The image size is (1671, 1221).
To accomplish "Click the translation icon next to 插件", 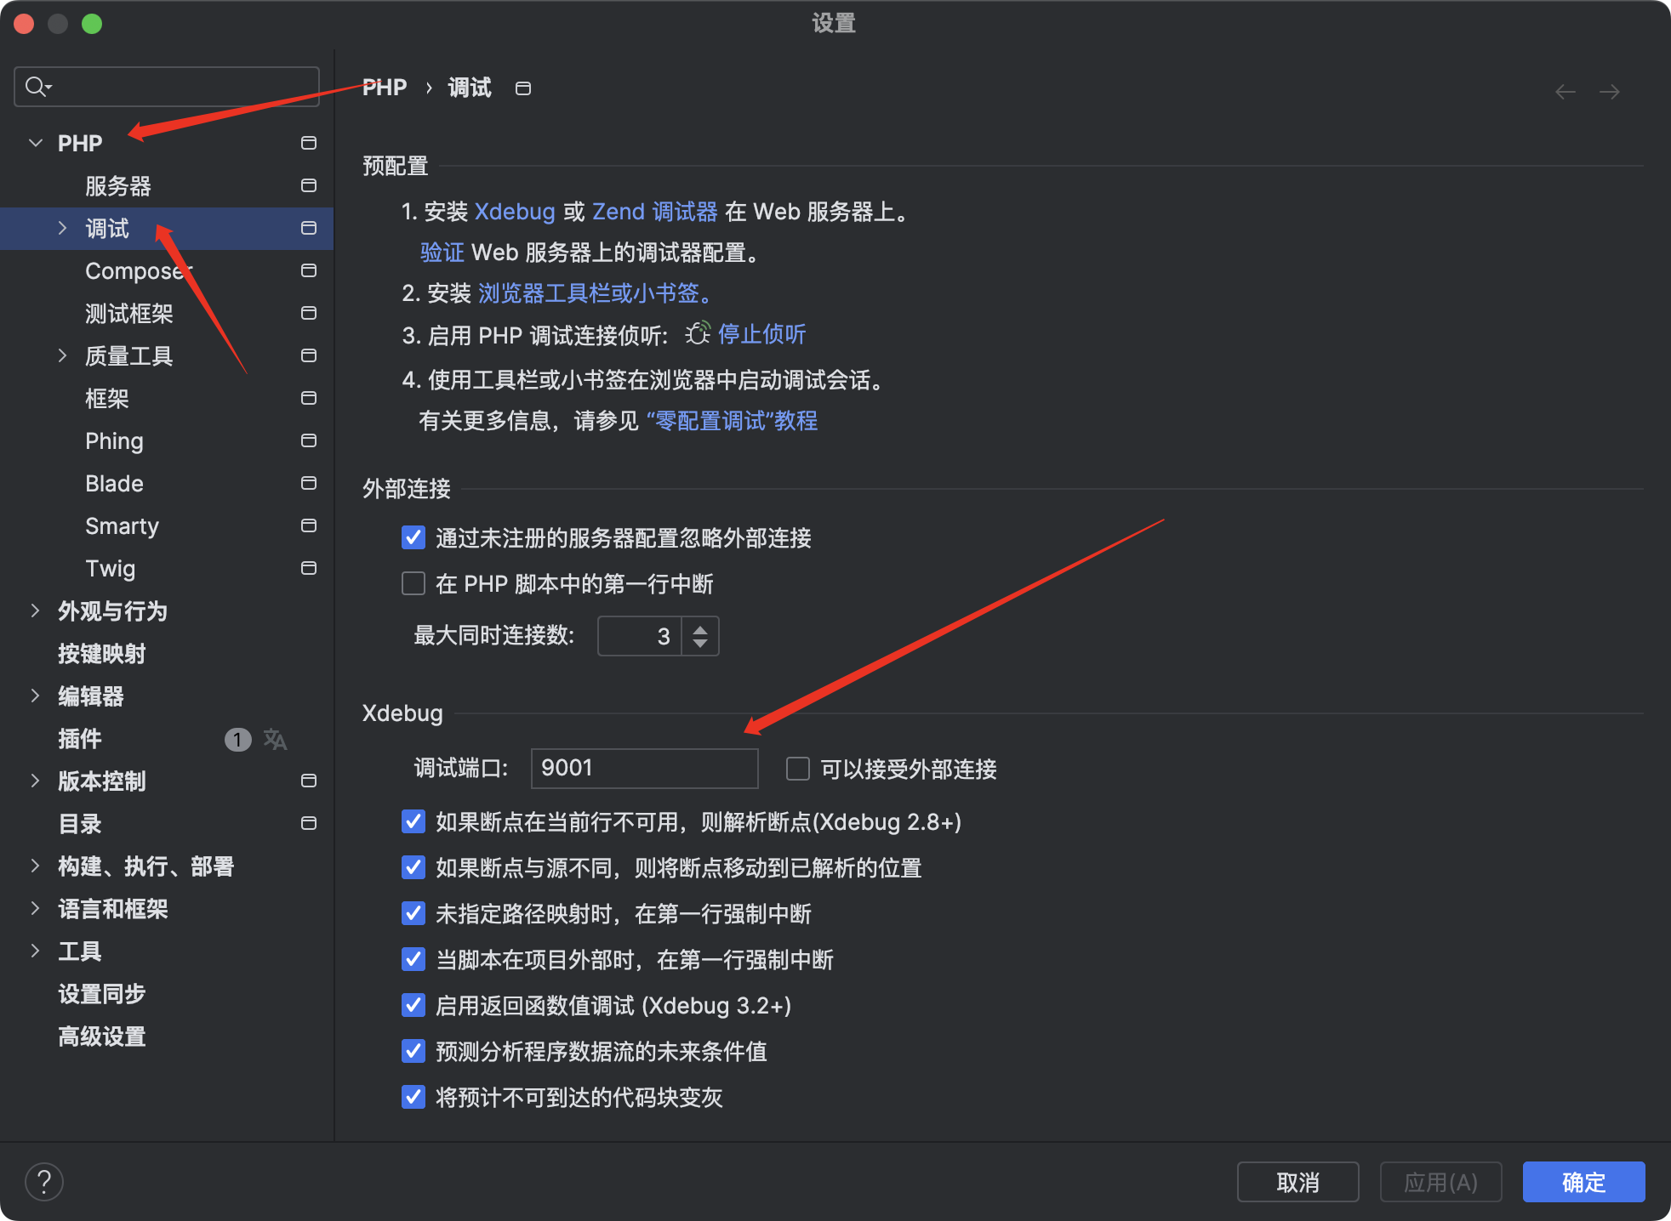I will point(275,739).
